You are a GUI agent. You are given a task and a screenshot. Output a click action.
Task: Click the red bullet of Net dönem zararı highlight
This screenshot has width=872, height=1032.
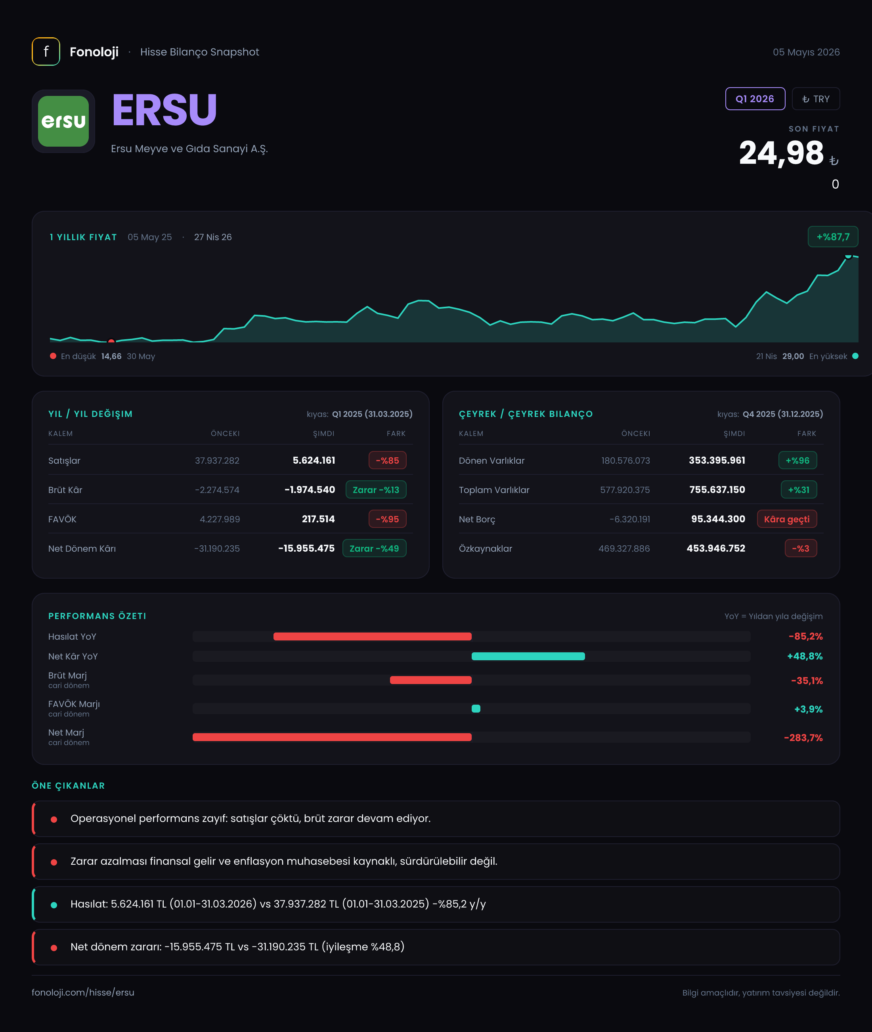pos(54,948)
